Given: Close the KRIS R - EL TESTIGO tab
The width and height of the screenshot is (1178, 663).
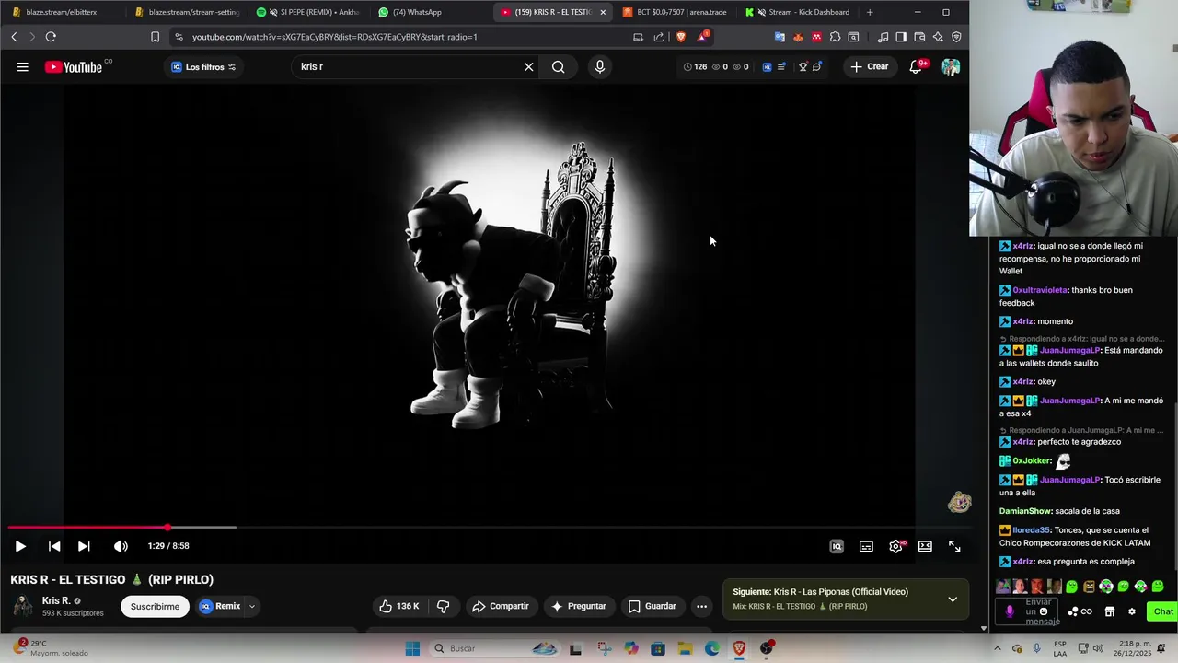Looking at the screenshot, I should [603, 12].
